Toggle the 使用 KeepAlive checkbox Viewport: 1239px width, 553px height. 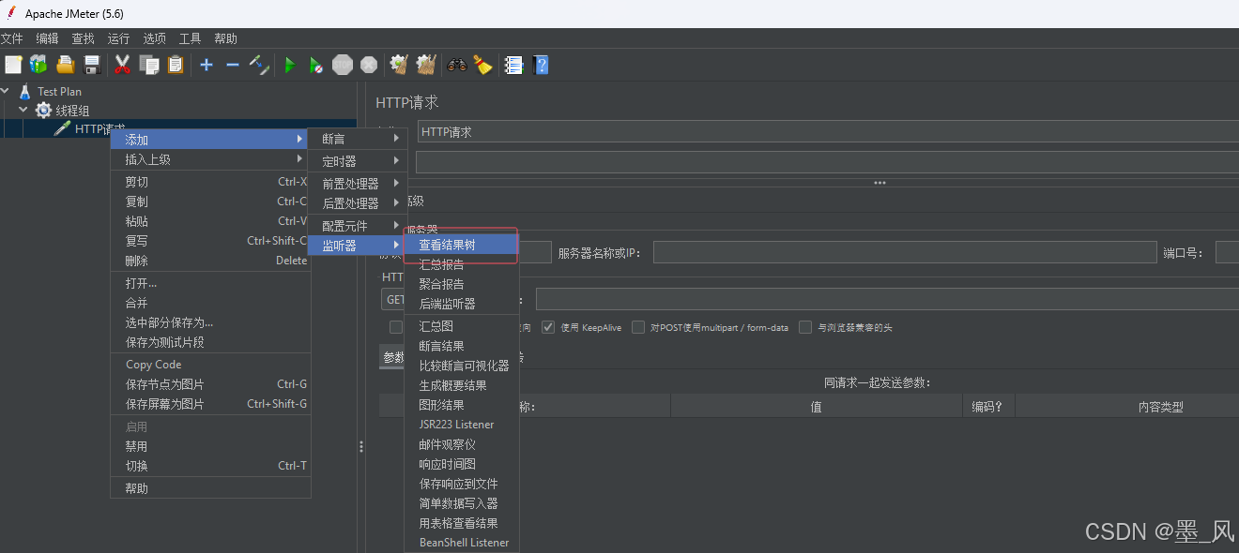click(x=549, y=327)
